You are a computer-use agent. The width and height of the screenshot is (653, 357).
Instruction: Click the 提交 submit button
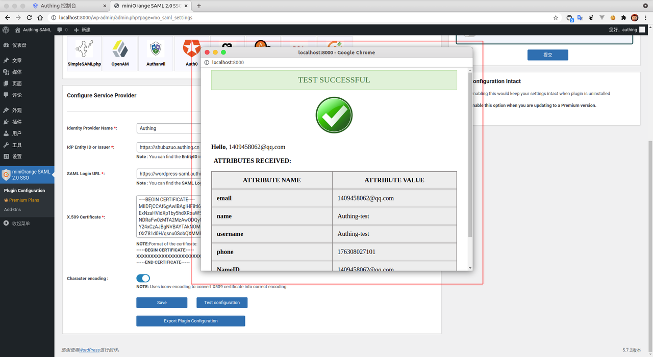548,54
